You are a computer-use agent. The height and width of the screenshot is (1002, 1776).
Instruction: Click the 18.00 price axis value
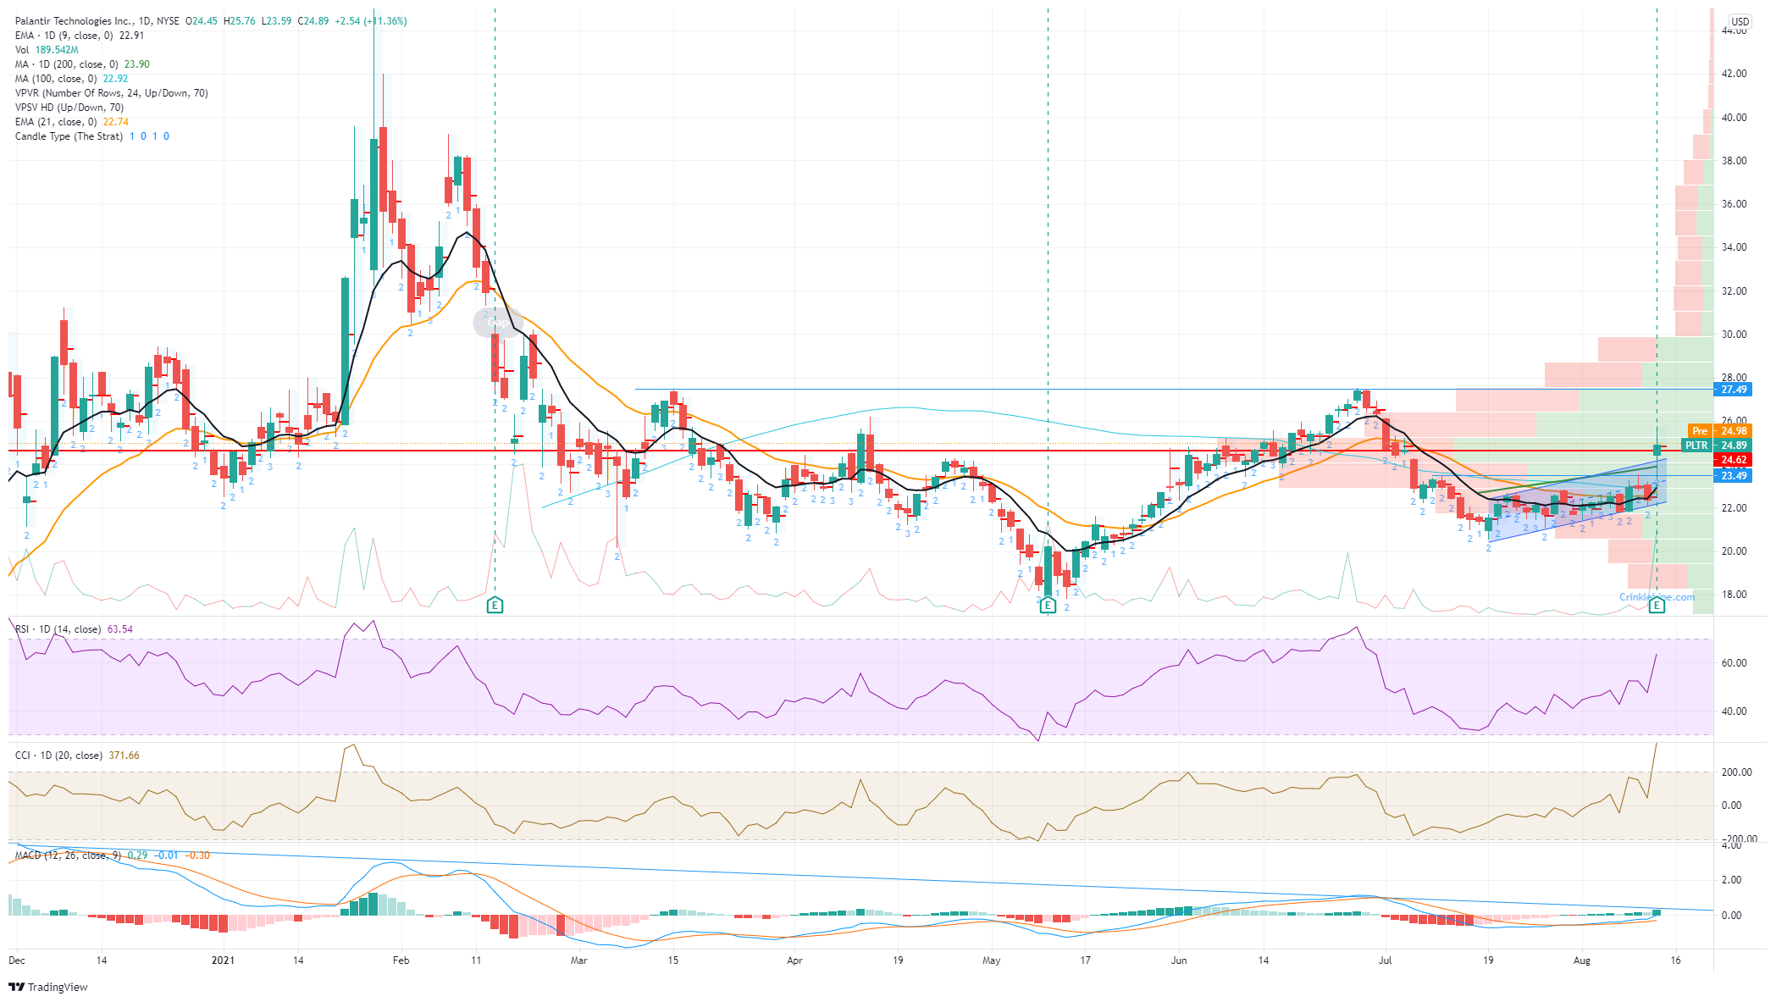[x=1734, y=595]
